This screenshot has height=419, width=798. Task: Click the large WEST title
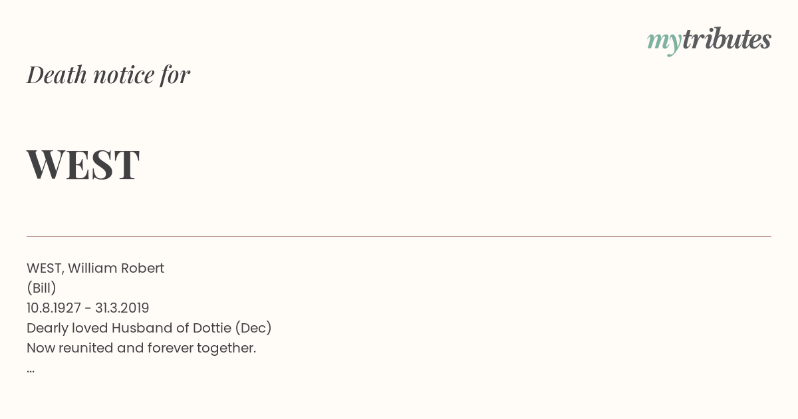click(83, 164)
